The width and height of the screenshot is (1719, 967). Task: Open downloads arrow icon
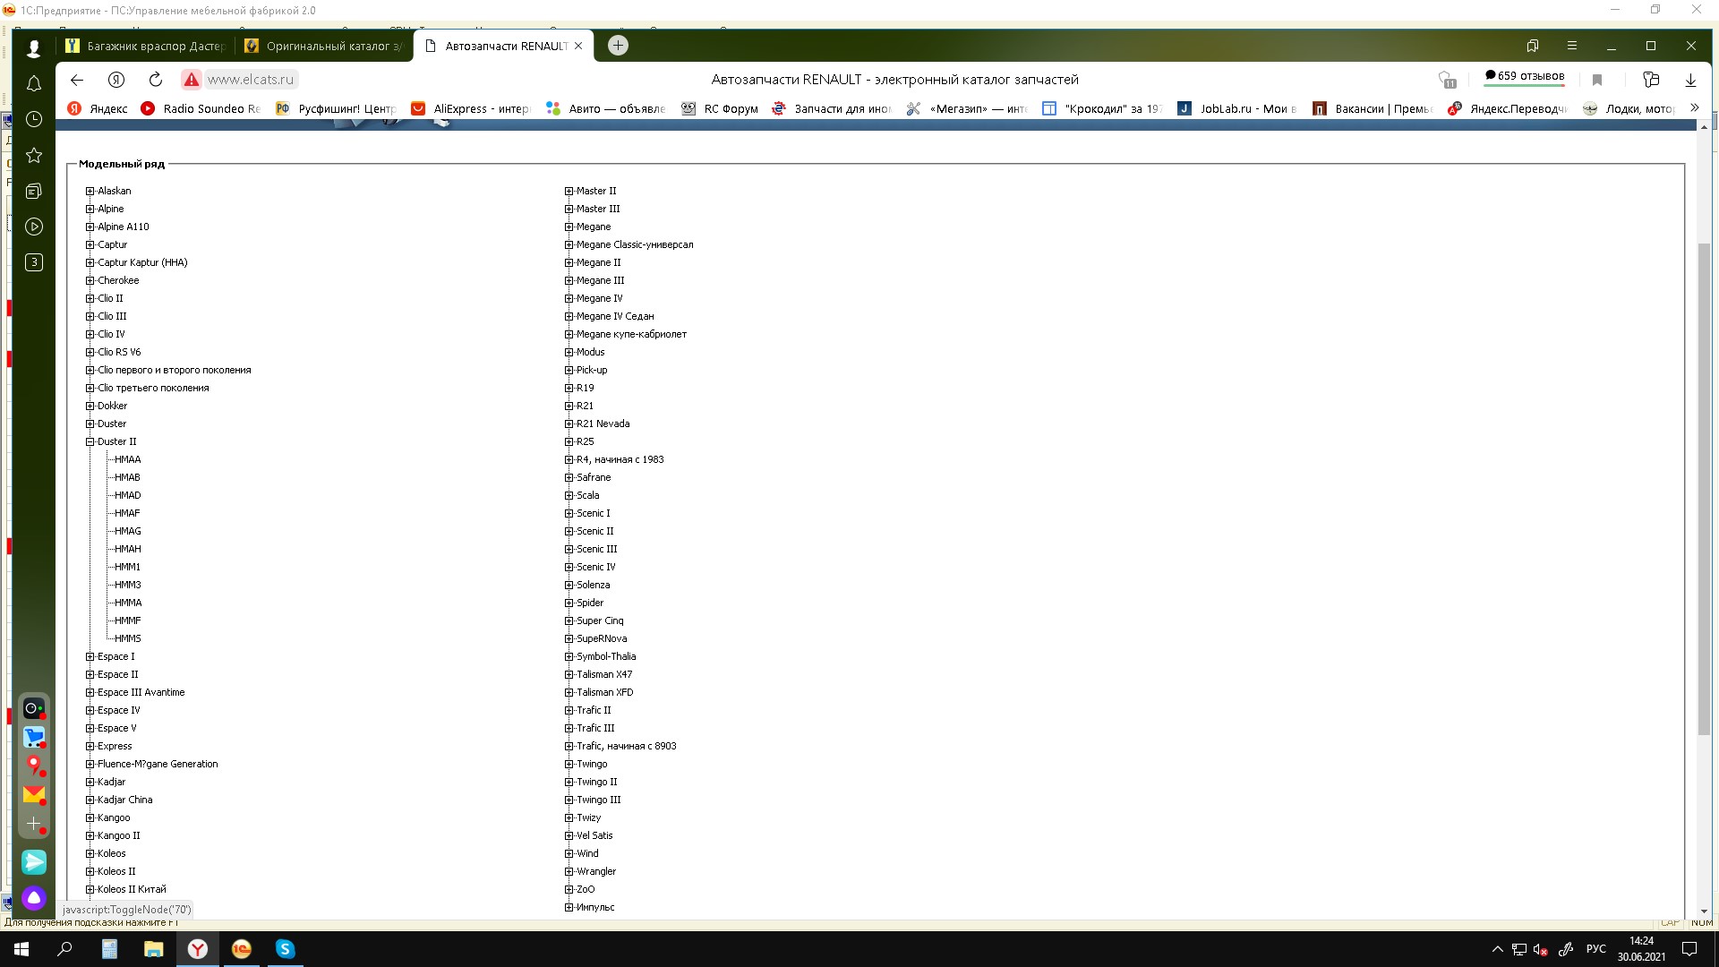pos(1690,80)
